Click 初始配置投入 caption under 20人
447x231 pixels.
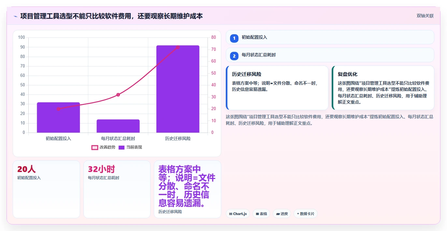tap(29, 178)
